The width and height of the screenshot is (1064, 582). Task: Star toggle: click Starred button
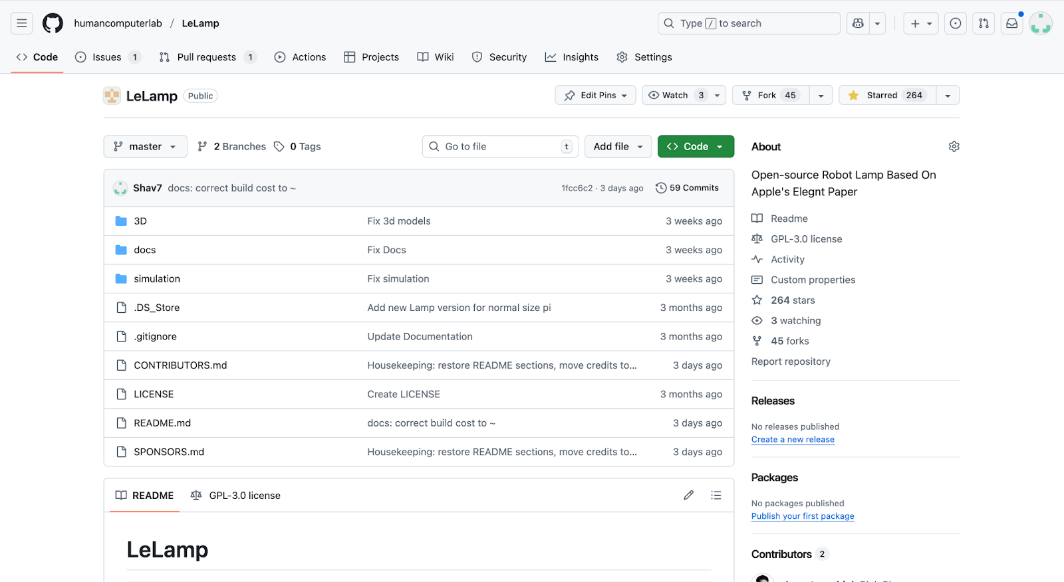pyautogui.click(x=887, y=95)
